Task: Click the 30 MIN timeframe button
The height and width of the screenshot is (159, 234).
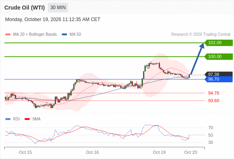Action: click(58, 8)
